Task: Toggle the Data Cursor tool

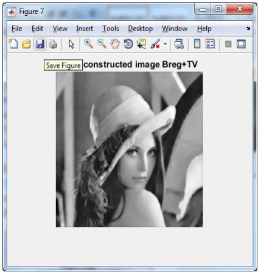Action: 141,44
